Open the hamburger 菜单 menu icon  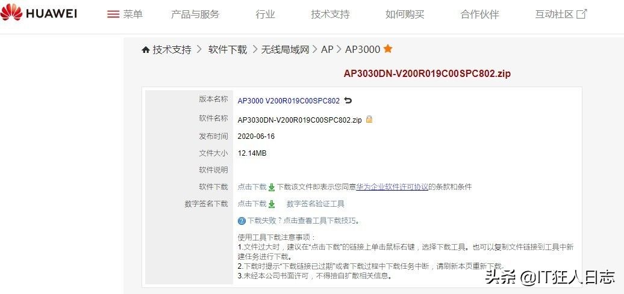pyautogui.click(x=113, y=14)
